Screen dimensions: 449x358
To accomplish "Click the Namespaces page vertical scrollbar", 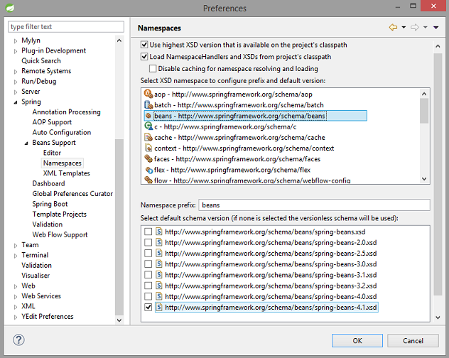I will [x=438, y=174].
